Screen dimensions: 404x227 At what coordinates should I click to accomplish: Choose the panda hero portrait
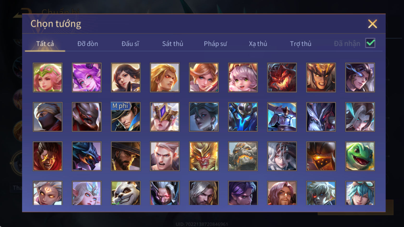[126, 193]
